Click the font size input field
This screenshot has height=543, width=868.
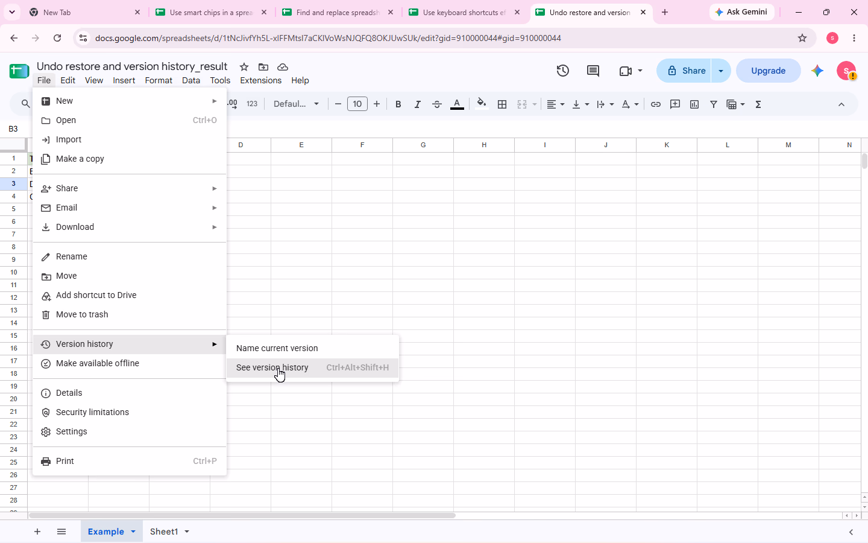point(357,104)
